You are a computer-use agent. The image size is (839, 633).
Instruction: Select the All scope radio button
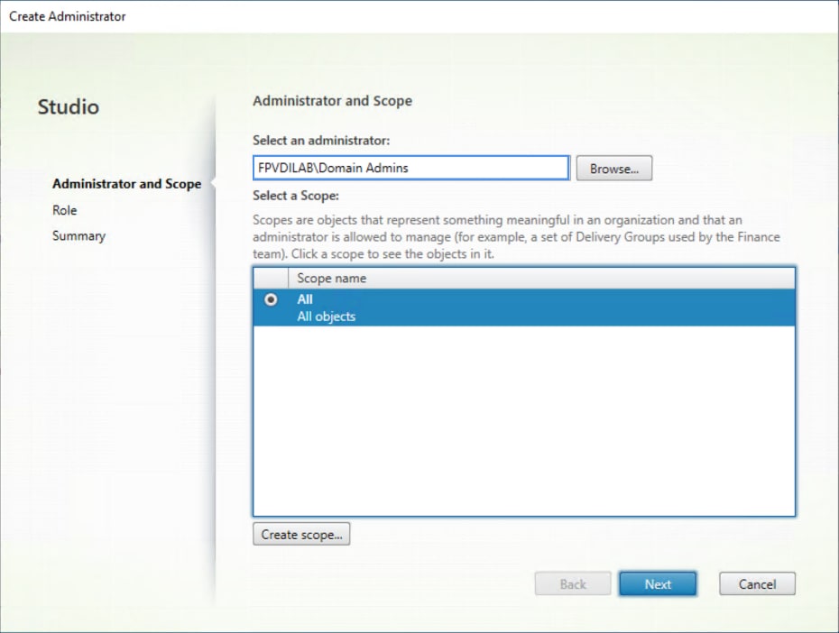(x=271, y=299)
